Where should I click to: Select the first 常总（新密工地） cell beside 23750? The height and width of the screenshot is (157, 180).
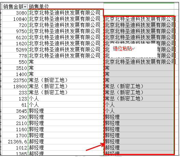coord(66,80)
